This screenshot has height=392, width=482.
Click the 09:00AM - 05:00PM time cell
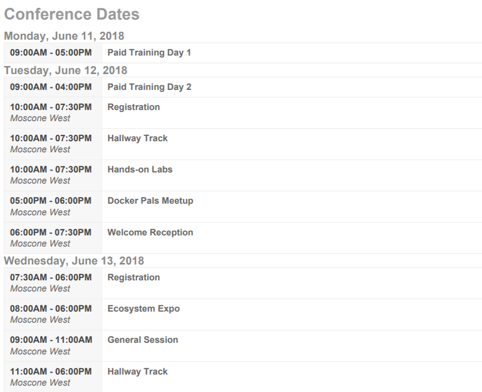pos(51,53)
